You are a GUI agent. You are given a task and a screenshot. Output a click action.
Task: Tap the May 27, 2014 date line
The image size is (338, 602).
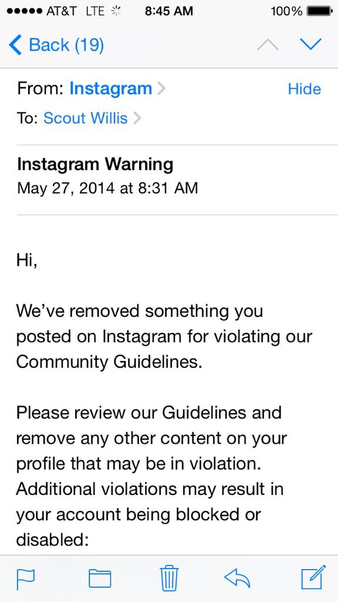tap(107, 188)
